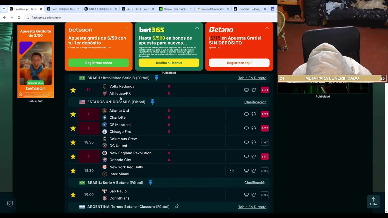Switch to the Stream - Kick Dashboard tab

point(175,9)
